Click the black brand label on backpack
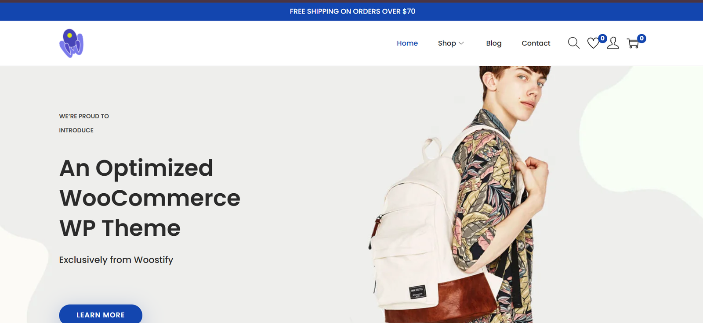The image size is (703, 323). [417, 292]
